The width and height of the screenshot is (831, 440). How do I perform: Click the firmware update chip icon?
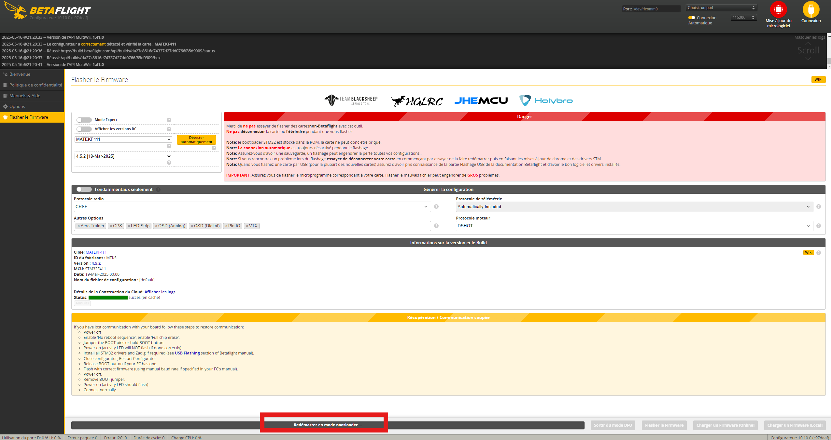(778, 10)
